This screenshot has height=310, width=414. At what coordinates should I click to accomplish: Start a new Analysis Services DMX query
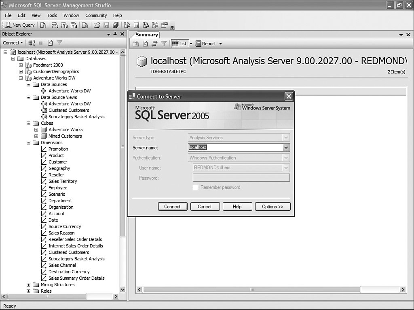tap(64, 25)
